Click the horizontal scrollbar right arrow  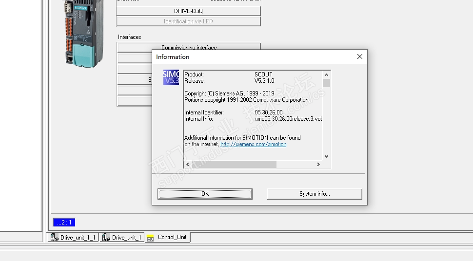318,164
